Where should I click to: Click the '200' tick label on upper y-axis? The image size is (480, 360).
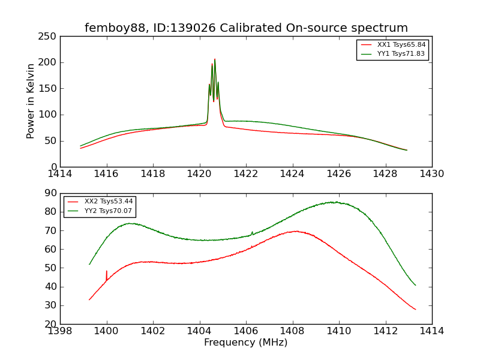point(47,62)
